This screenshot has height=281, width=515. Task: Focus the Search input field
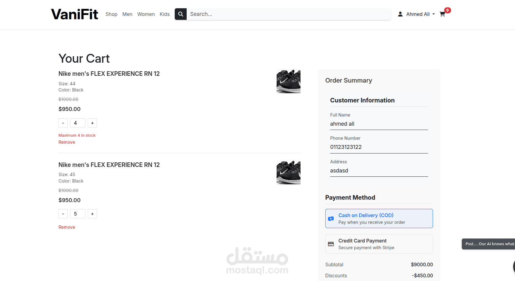click(x=289, y=14)
